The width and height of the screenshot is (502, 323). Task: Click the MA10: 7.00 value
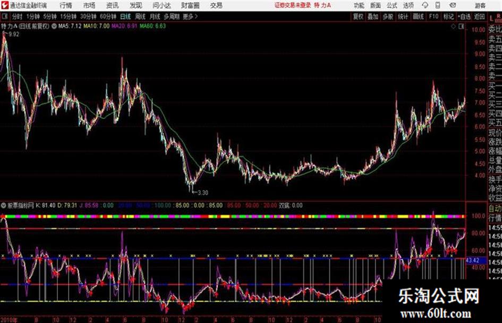click(96, 26)
